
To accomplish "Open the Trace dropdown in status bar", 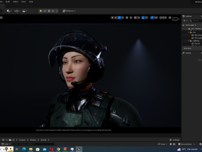I will point(162,144).
